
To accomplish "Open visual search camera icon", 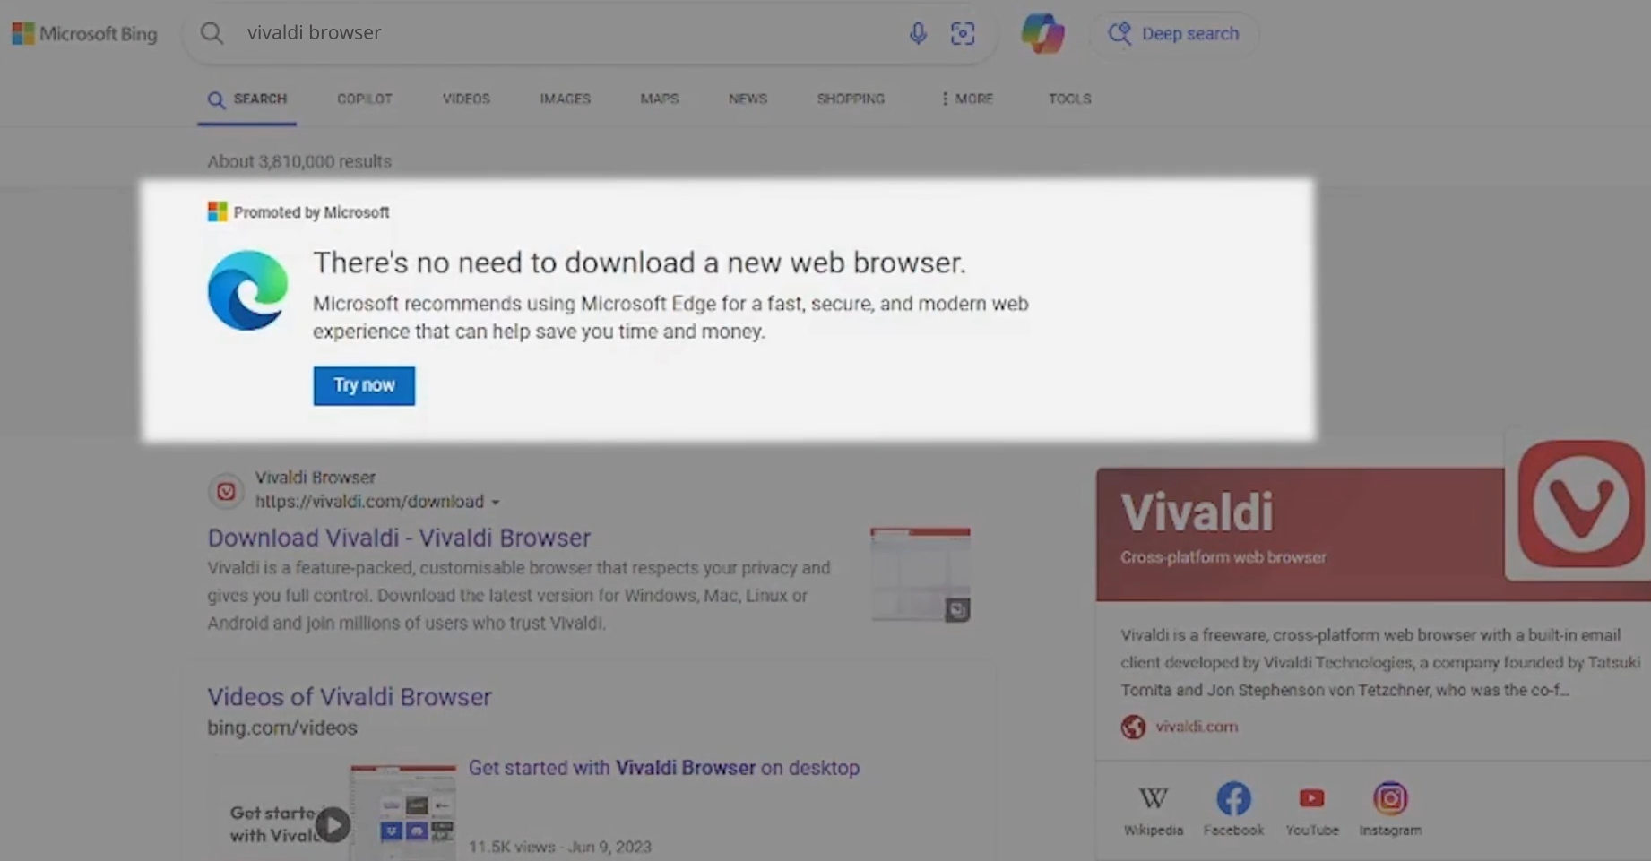I will pyautogui.click(x=963, y=34).
